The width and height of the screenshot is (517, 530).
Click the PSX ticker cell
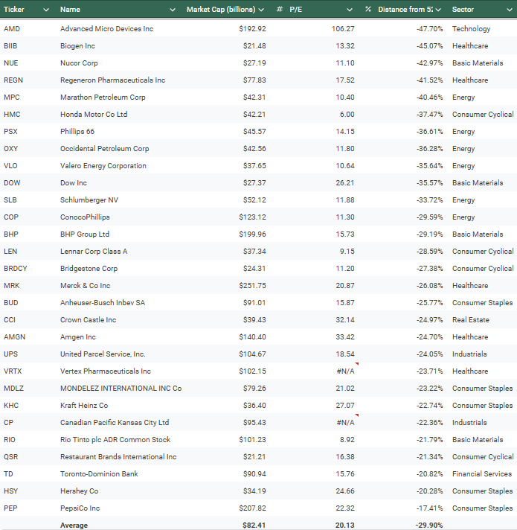(x=10, y=132)
